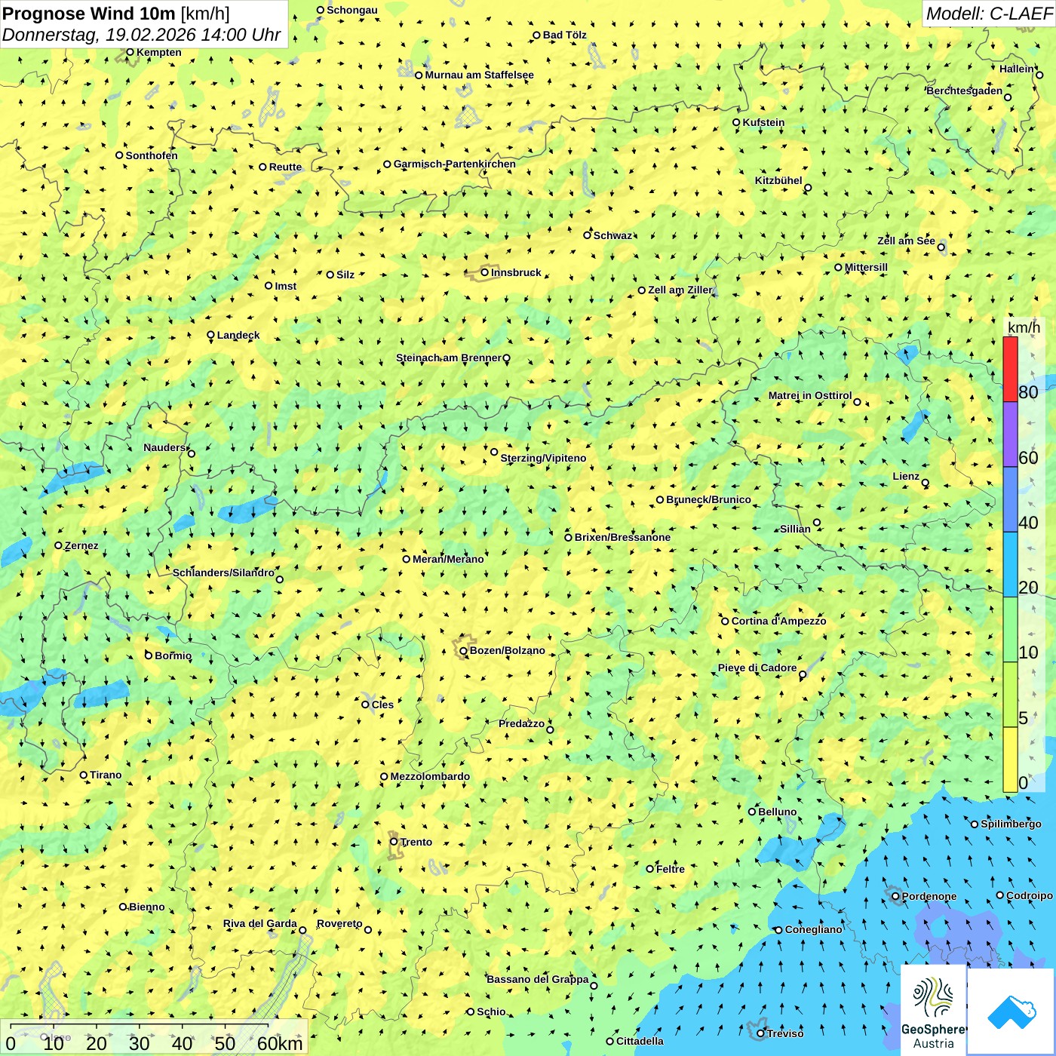1056x1056 pixels.
Task: Click the Belluno city marker
Action: (x=752, y=812)
